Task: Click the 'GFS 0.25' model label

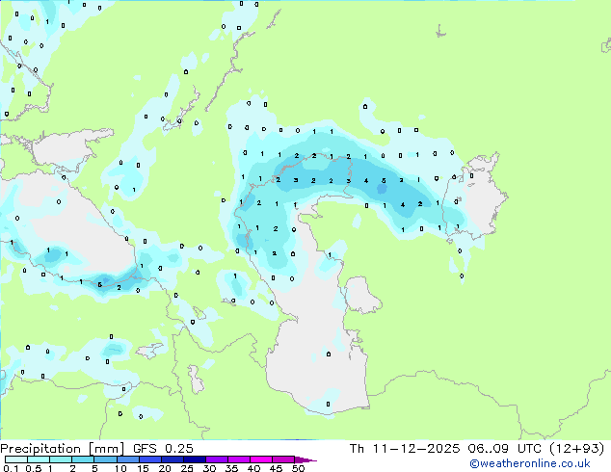Action: coord(163,449)
